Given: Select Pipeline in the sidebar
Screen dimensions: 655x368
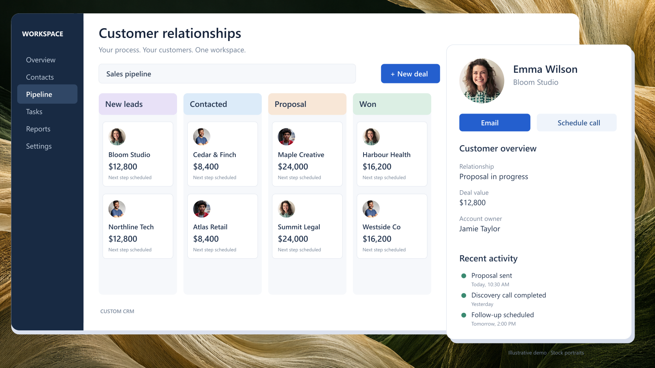Looking at the screenshot, I should pyautogui.click(x=47, y=94).
